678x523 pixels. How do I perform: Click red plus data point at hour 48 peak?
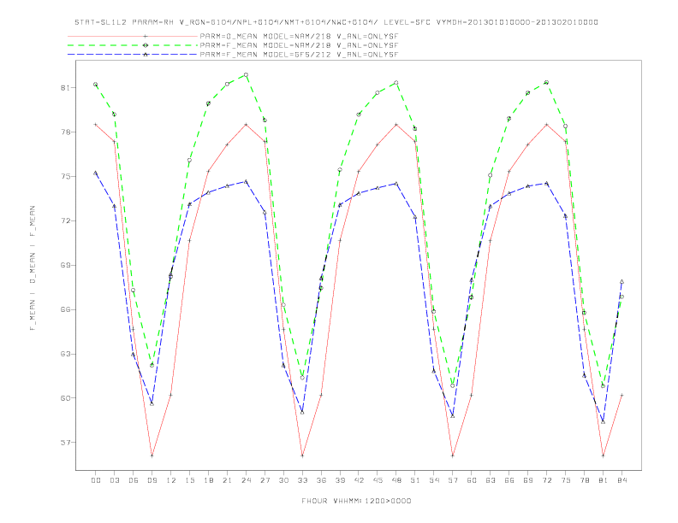point(396,125)
